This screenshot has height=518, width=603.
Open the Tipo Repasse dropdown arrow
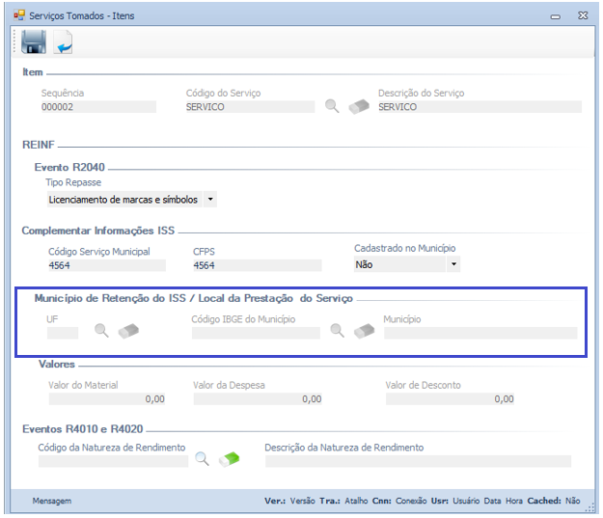[210, 200]
